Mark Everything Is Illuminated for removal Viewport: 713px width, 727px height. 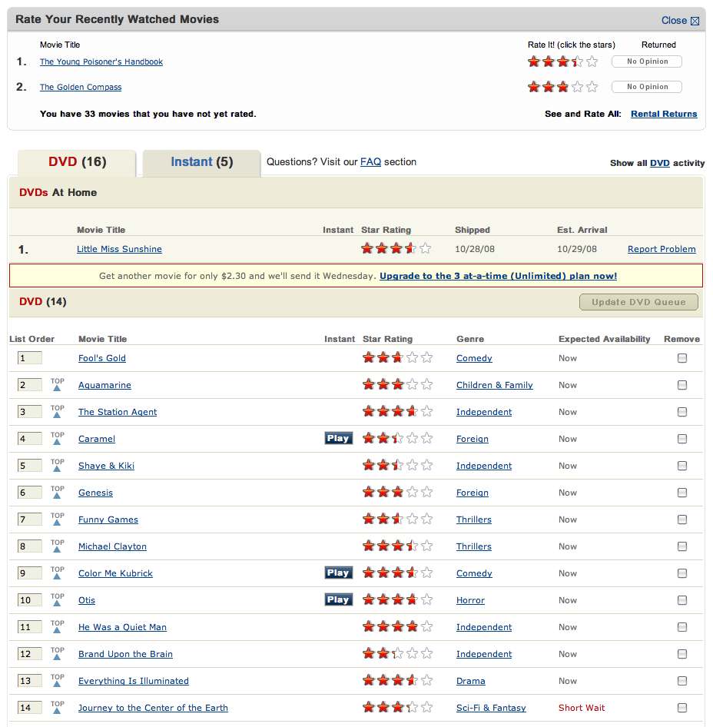point(682,681)
